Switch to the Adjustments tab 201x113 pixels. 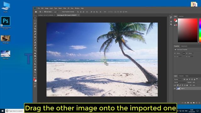click(184, 46)
